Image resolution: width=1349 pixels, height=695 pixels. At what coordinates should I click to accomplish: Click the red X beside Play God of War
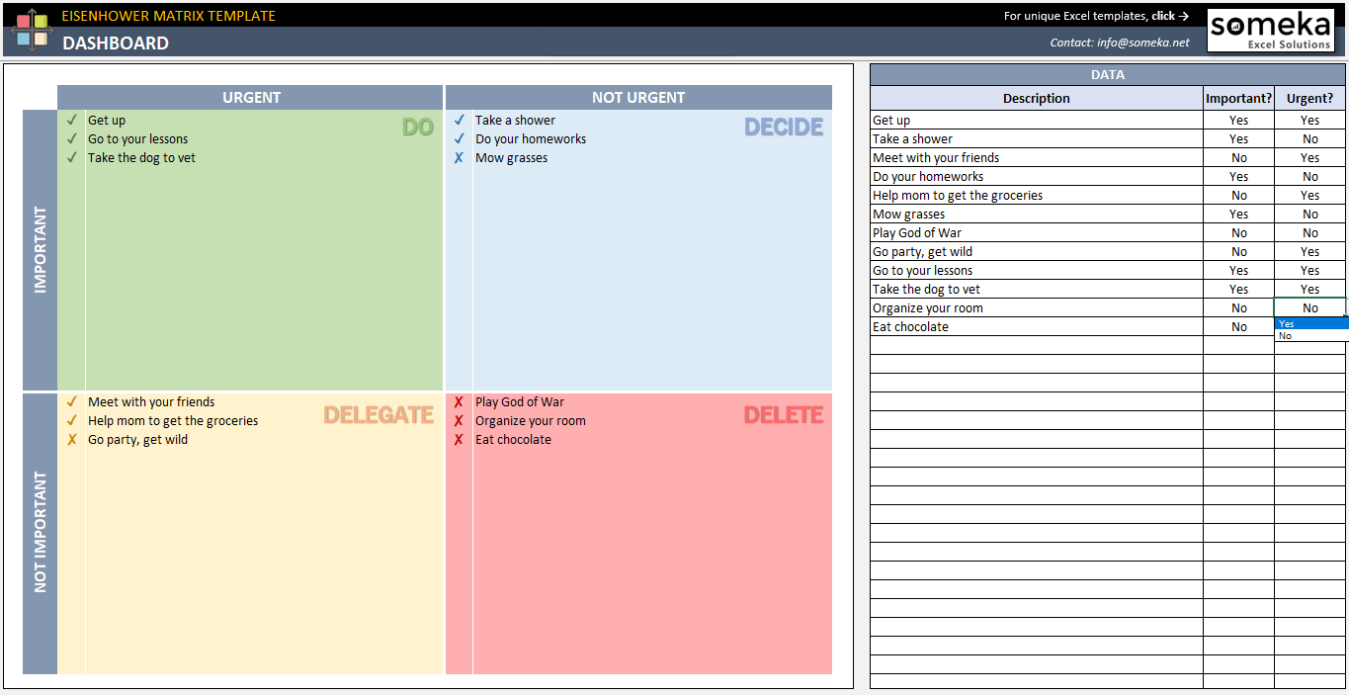coord(459,401)
